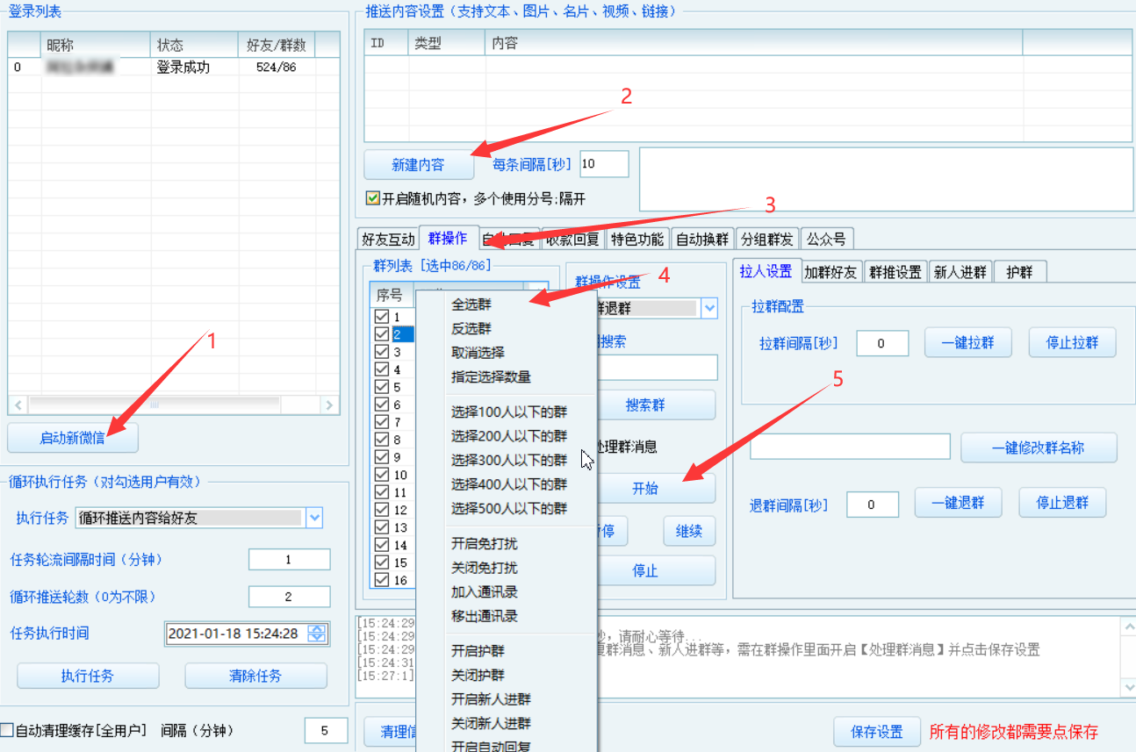Uncheck group row 11 checkbox
The height and width of the screenshot is (752, 1136).
(381, 492)
